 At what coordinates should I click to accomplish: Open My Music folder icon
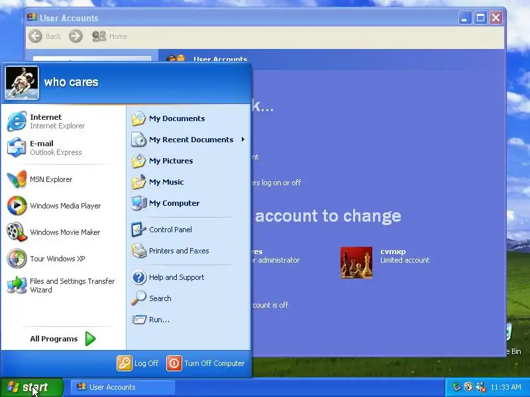pos(138,182)
